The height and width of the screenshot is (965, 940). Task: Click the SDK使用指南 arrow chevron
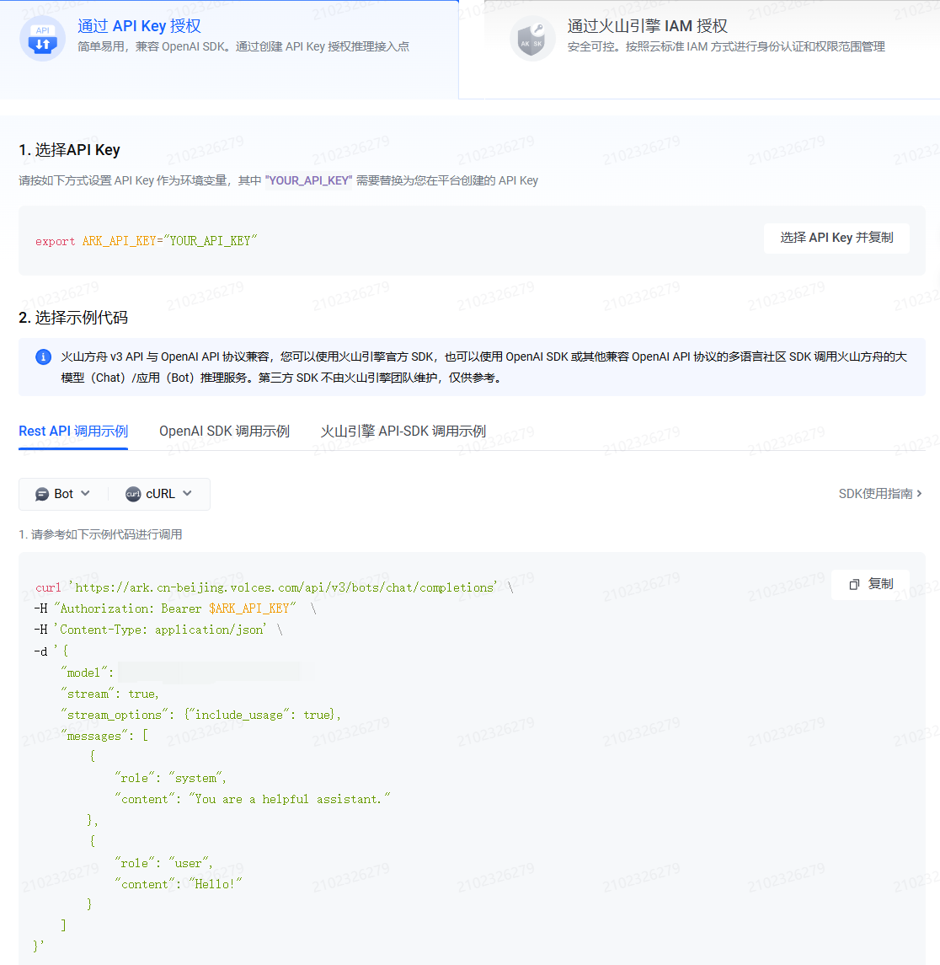(919, 494)
